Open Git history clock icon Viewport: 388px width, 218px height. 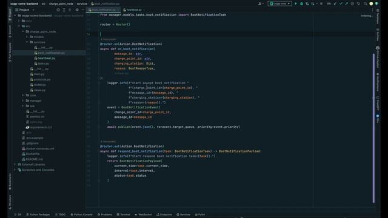(352, 4)
